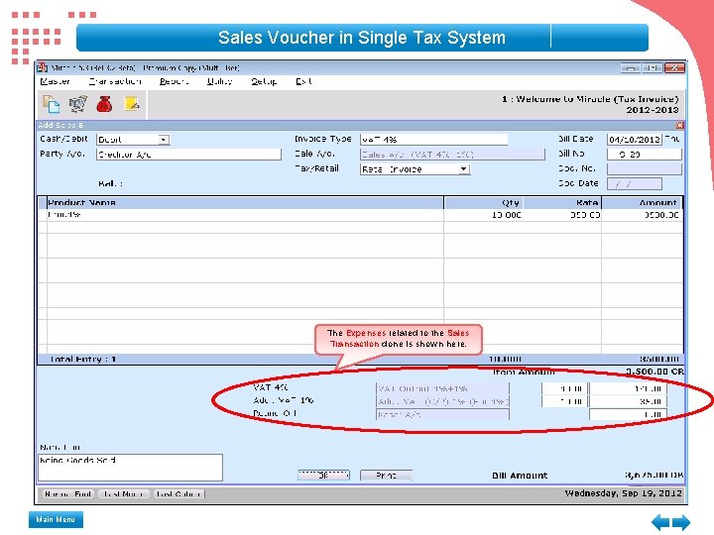Go to next slide with right arrow
This screenshot has height=535, width=714.
[x=681, y=522]
